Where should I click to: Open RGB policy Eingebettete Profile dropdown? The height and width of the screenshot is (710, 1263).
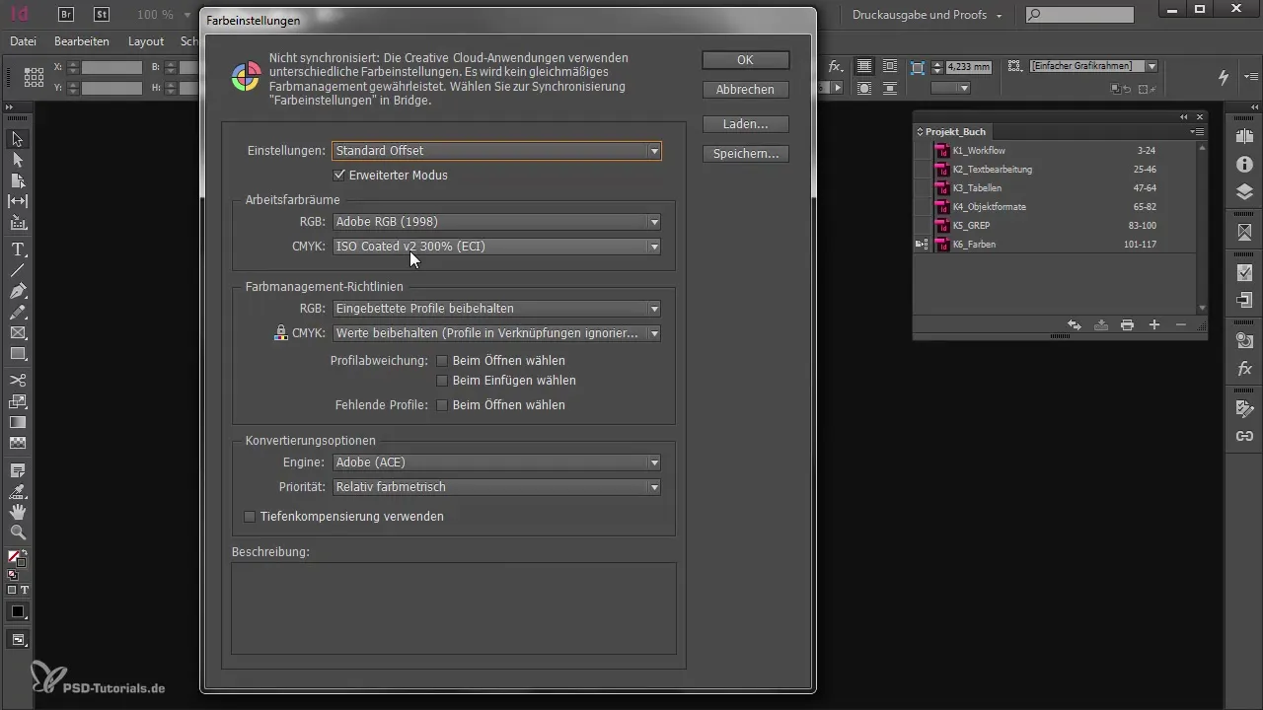point(496,309)
